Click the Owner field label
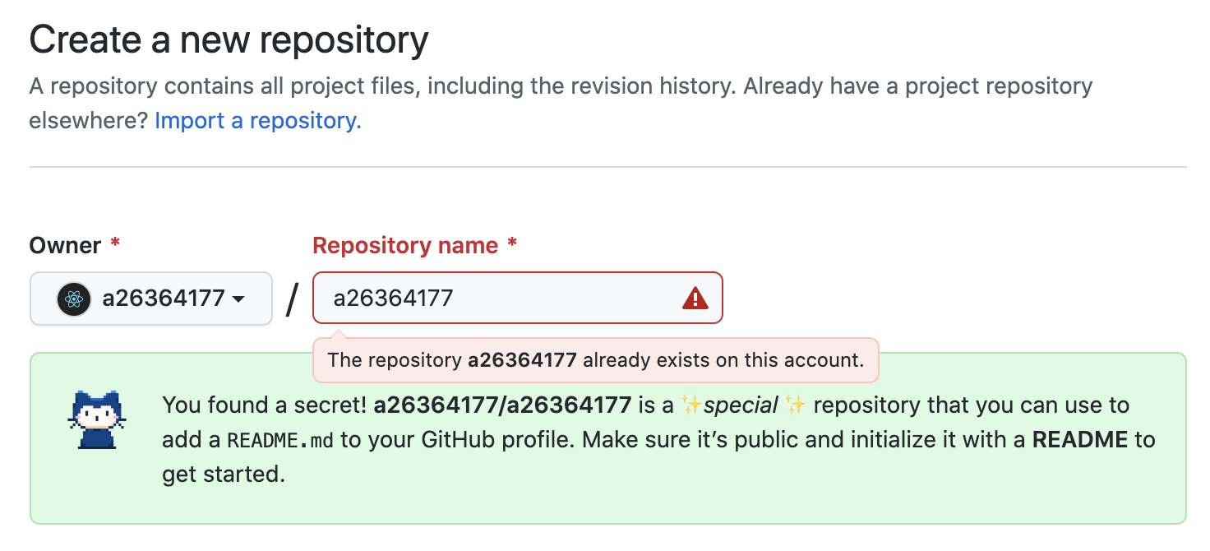Image resolution: width=1210 pixels, height=551 pixels. pyautogui.click(x=65, y=245)
